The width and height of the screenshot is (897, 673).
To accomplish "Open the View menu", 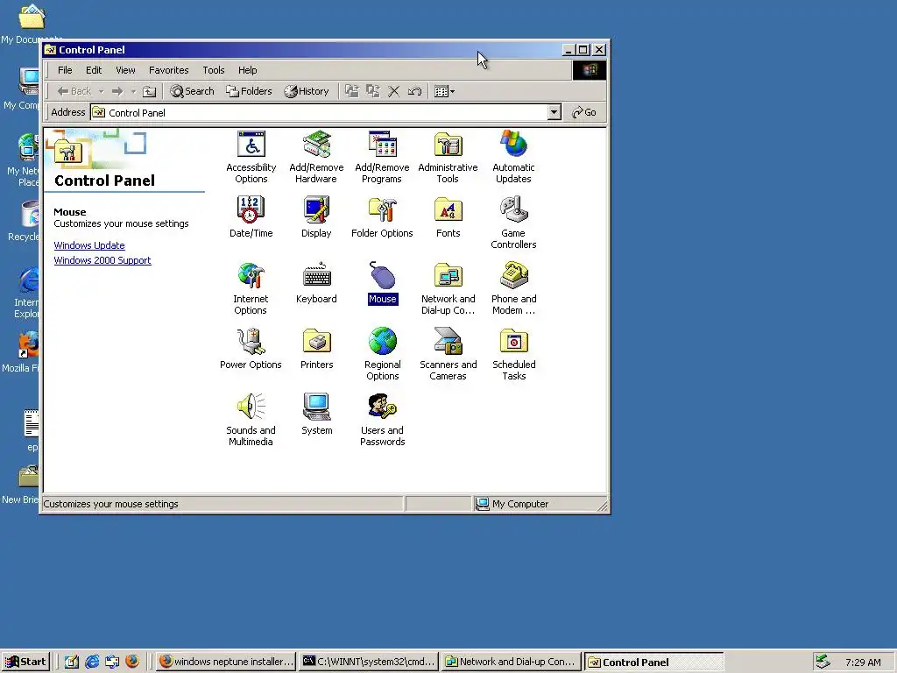I will [x=125, y=70].
